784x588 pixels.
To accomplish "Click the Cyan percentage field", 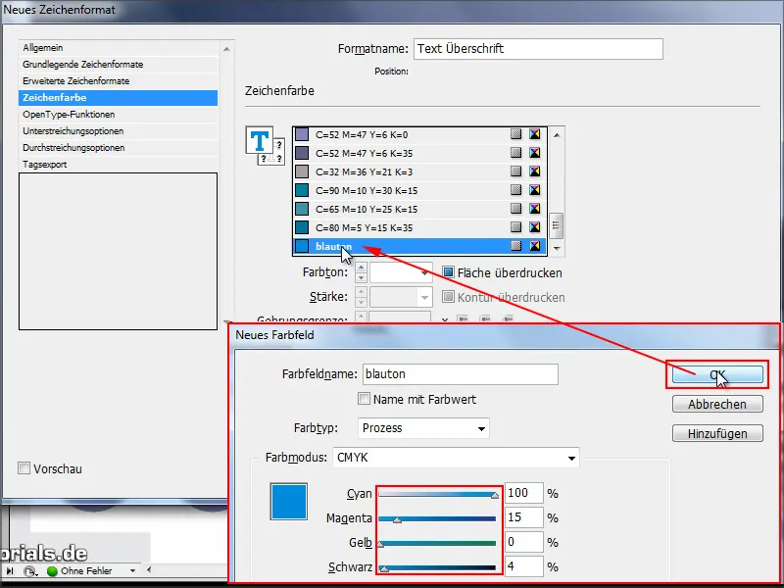I will pos(523,493).
